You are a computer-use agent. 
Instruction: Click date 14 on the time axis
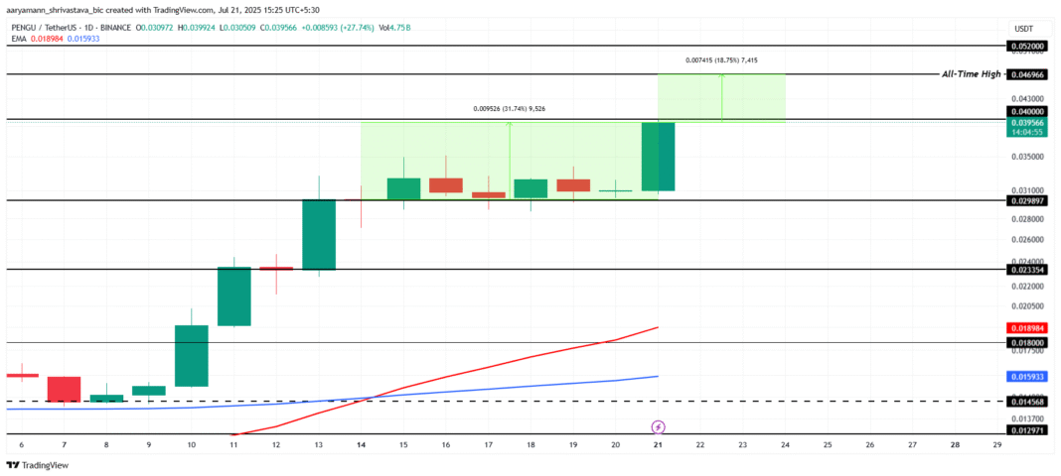tap(362, 445)
